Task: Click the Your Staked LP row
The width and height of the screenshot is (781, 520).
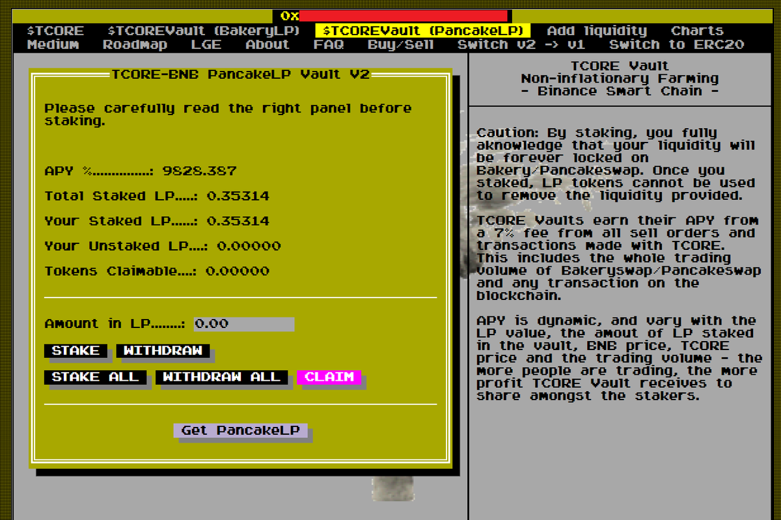Action: pos(157,221)
